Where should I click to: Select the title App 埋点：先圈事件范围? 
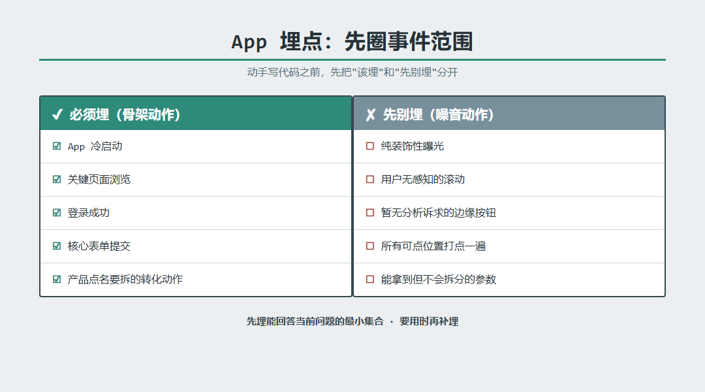coord(352,41)
